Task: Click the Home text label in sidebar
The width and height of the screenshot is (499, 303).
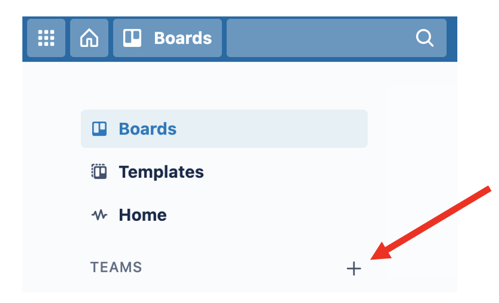Action: point(143,215)
